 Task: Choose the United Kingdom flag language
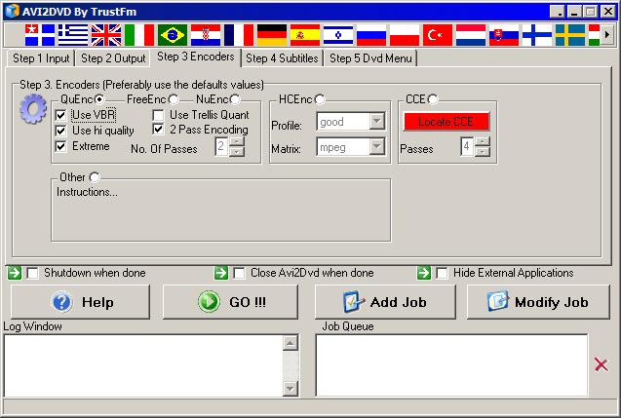(x=106, y=35)
